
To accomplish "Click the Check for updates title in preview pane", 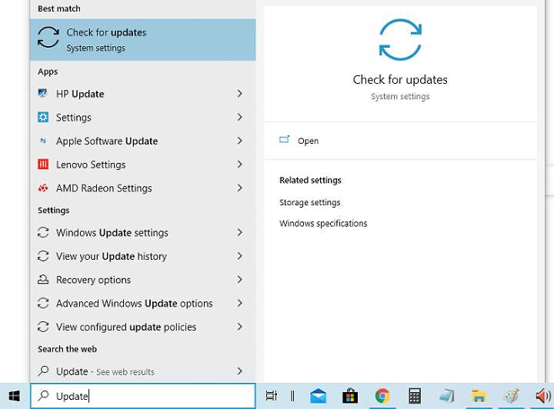I will pos(400,80).
